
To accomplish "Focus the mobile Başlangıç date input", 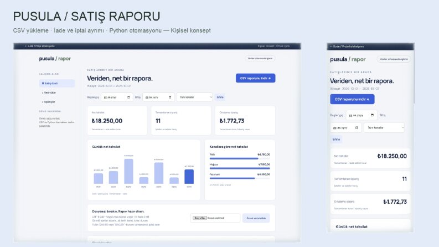I will (361, 115).
